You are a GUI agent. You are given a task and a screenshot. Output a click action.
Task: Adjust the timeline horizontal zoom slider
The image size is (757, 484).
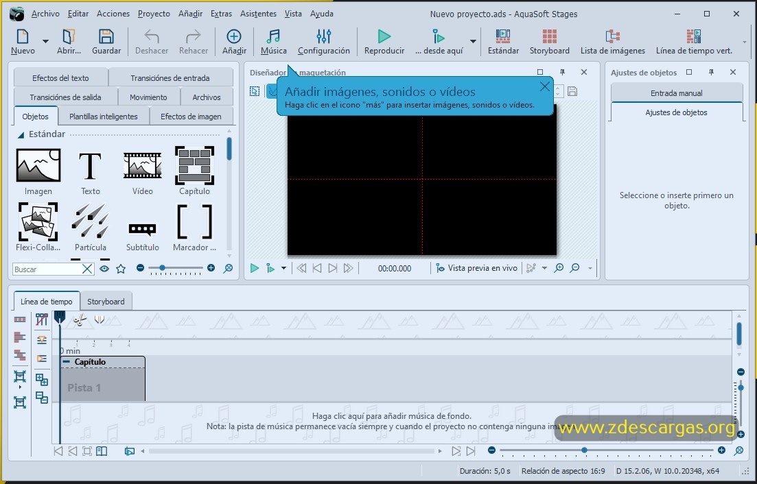point(607,450)
